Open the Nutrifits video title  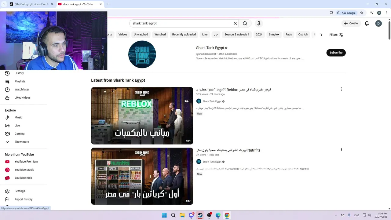click(x=228, y=150)
